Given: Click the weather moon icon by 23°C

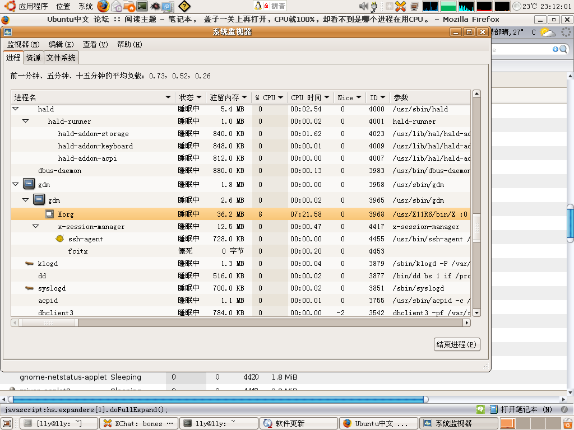Looking at the screenshot, I should tap(517, 6).
